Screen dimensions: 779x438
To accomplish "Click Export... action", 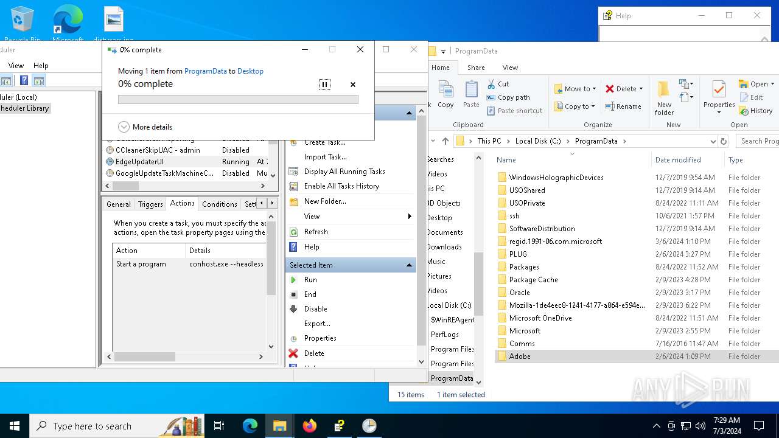I will pyautogui.click(x=317, y=324).
